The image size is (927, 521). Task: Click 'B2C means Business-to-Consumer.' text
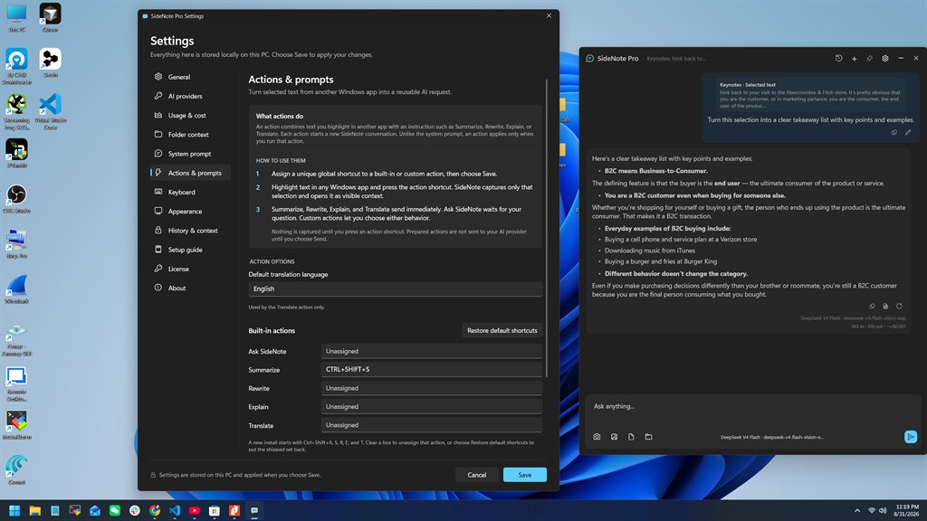[655, 171]
